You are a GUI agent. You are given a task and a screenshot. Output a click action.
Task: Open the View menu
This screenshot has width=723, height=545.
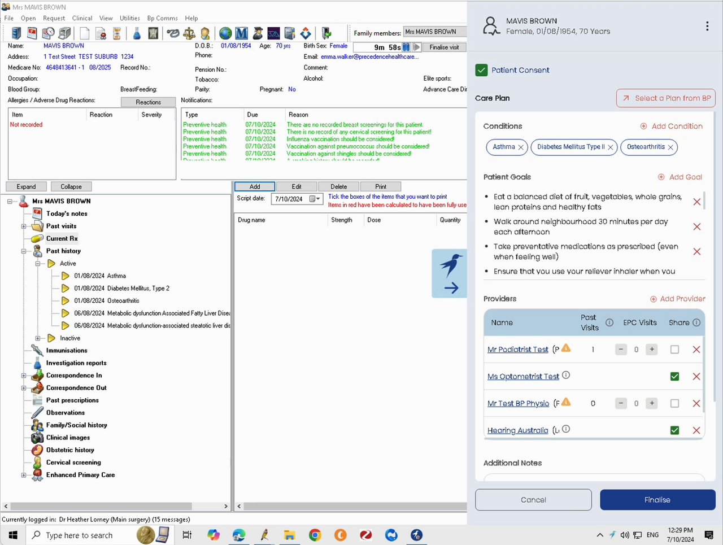[106, 18]
